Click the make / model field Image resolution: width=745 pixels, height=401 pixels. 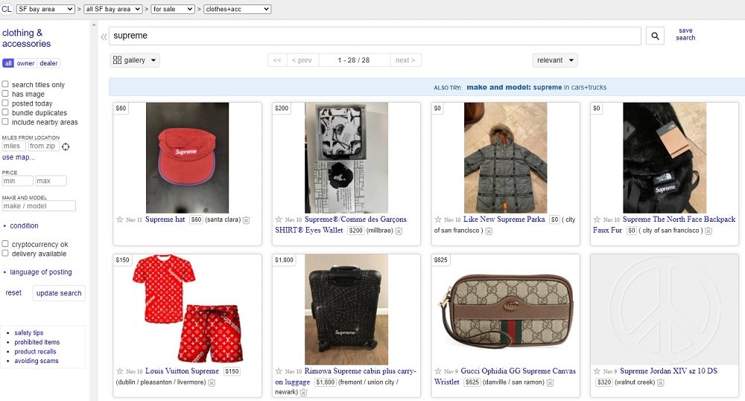pyautogui.click(x=39, y=206)
